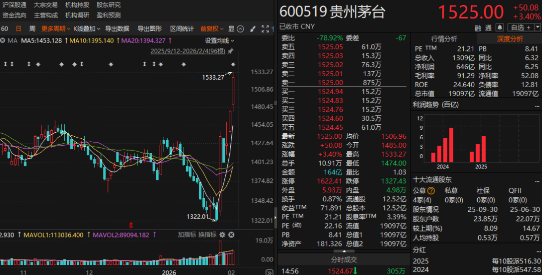The width and height of the screenshot is (542, 275).
Task: Click the price alert bell icon
Action: (x=500, y=27)
